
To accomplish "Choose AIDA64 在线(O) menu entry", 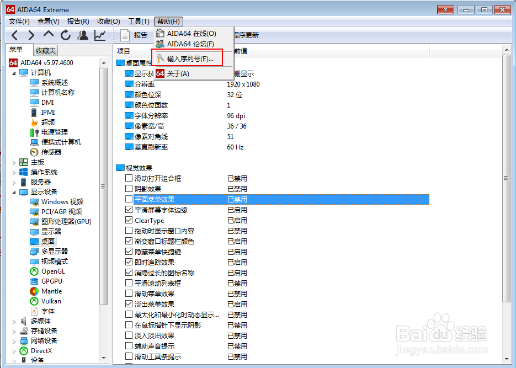I will point(194,34).
